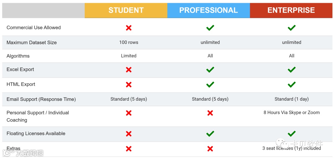Click Enterprise Excel Export green checkmark

click(291, 70)
